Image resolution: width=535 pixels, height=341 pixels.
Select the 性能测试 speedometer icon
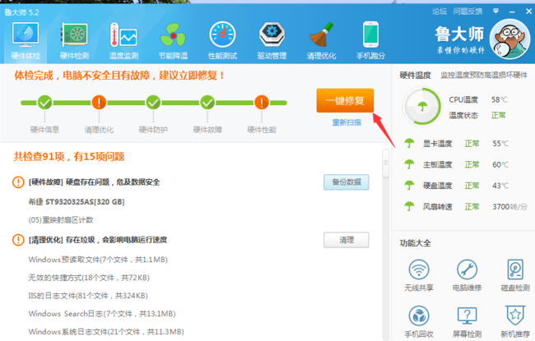(223, 39)
